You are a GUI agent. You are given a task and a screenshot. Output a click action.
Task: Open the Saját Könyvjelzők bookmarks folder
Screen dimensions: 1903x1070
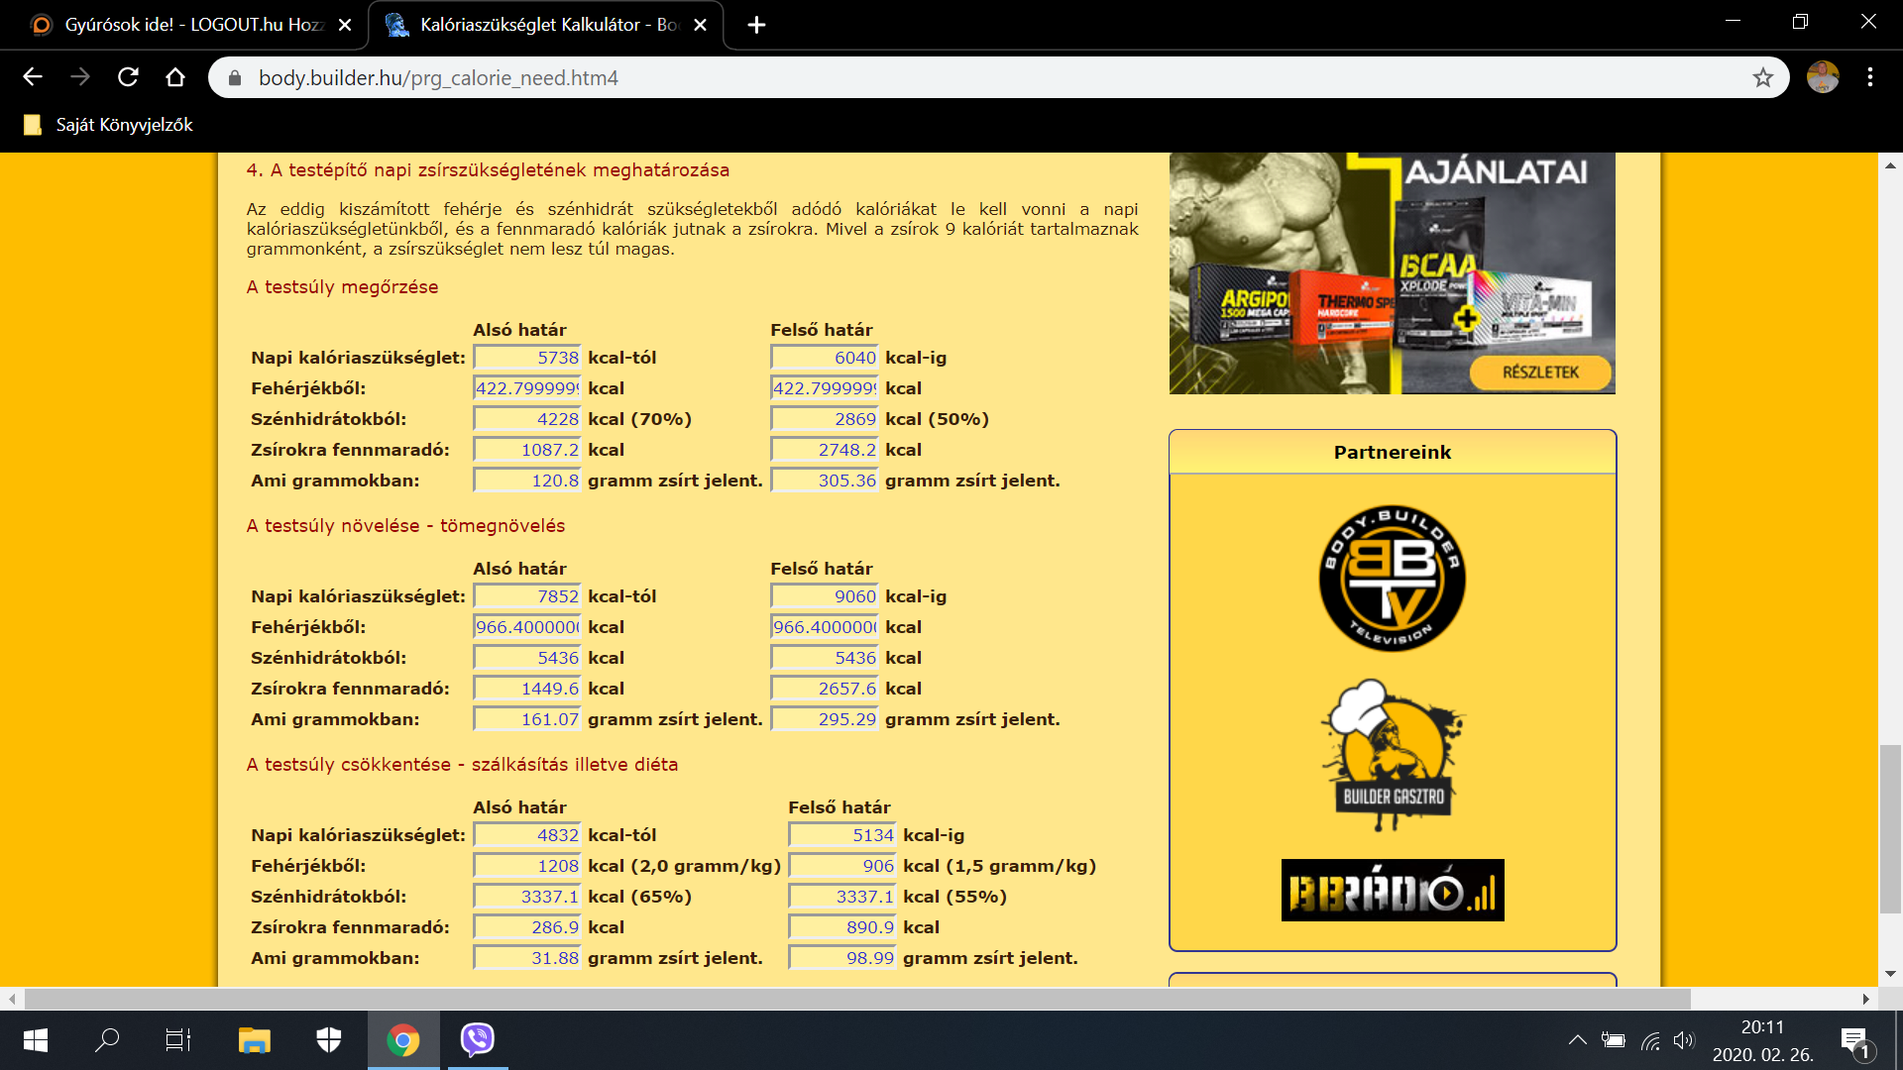pos(109,125)
